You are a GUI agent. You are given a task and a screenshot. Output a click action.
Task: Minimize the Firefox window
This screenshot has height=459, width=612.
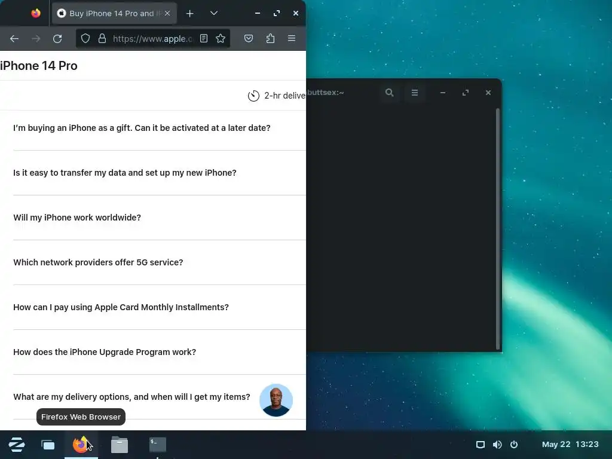[x=257, y=13]
